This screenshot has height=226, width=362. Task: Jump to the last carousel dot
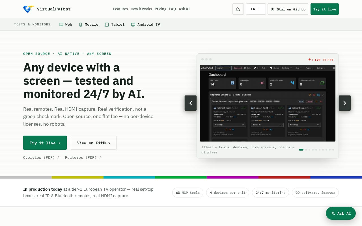(x=333, y=150)
